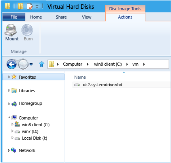Select win8 client (C:) in tree
Screen dimensions: 171x163
pos(36,125)
